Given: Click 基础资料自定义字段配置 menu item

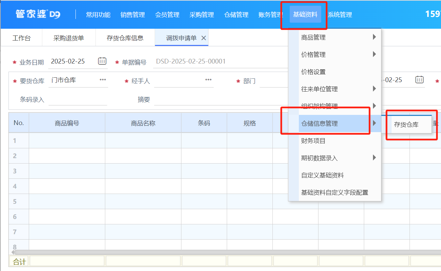Looking at the screenshot, I should [x=334, y=193].
